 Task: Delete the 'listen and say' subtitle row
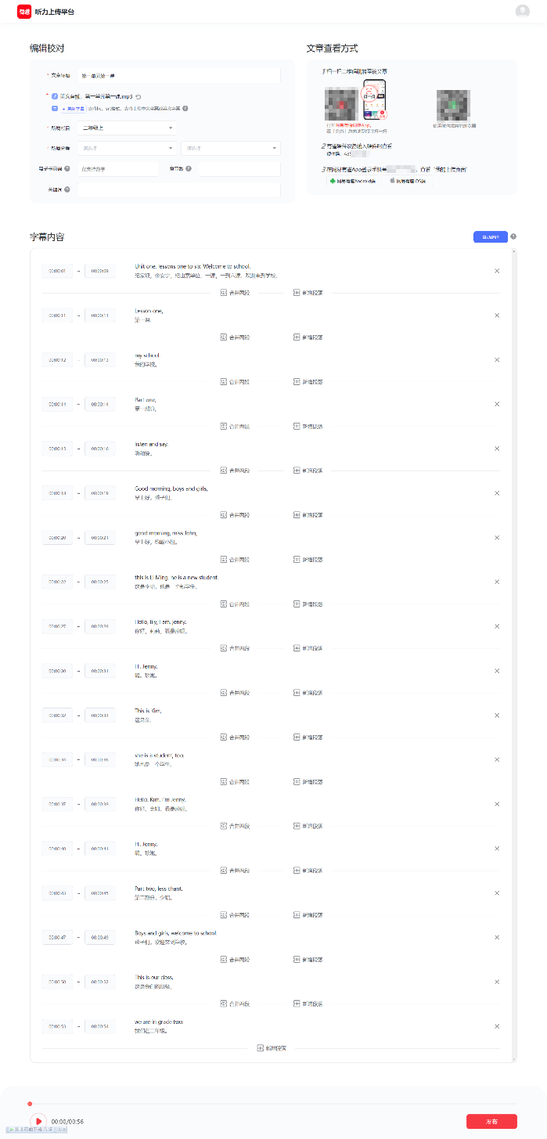pos(497,449)
